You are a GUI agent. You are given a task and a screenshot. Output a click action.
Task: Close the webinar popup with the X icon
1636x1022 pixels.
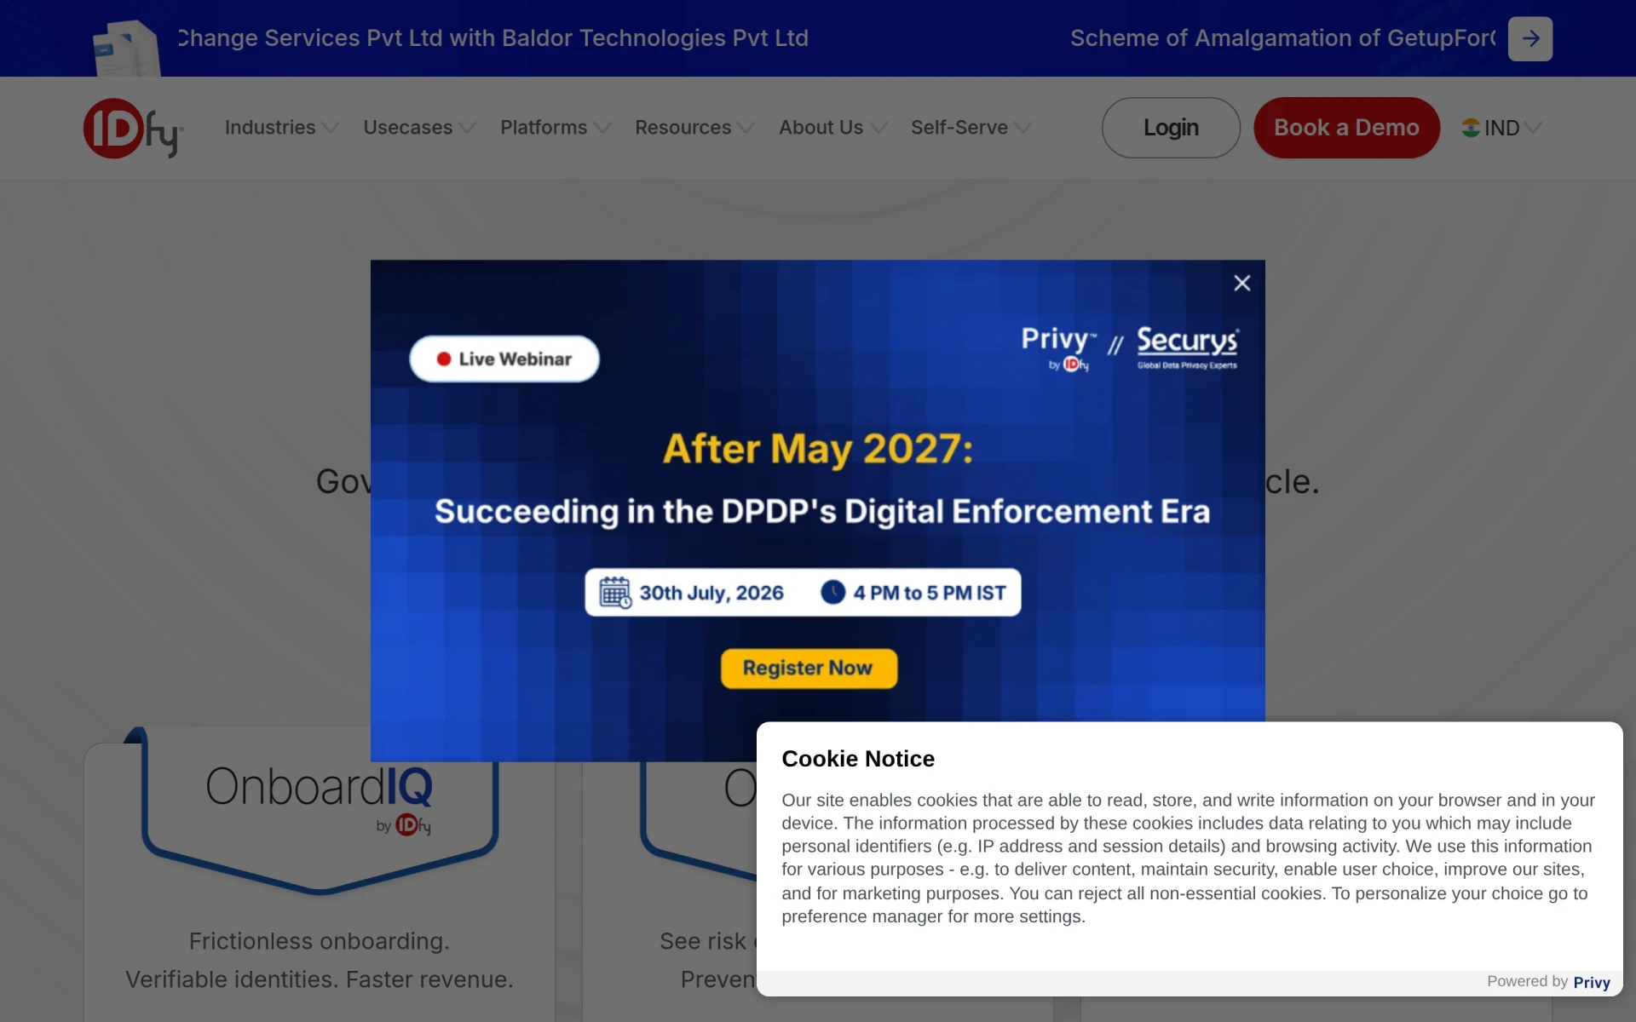[1242, 283]
